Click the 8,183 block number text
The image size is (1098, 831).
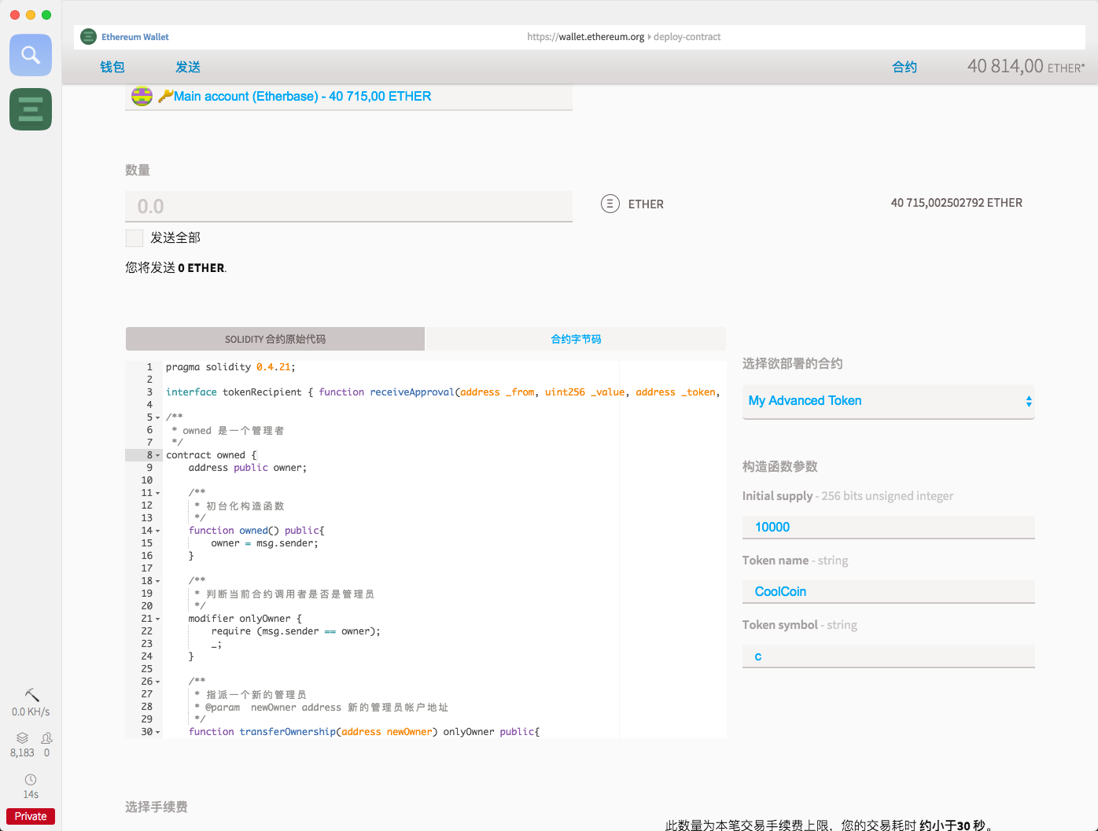pos(22,753)
